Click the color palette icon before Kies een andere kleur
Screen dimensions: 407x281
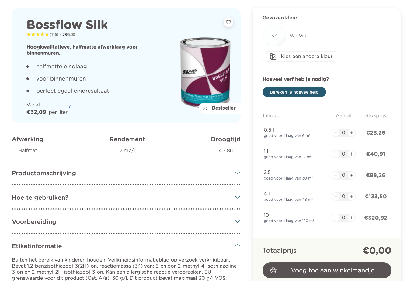coord(272,57)
